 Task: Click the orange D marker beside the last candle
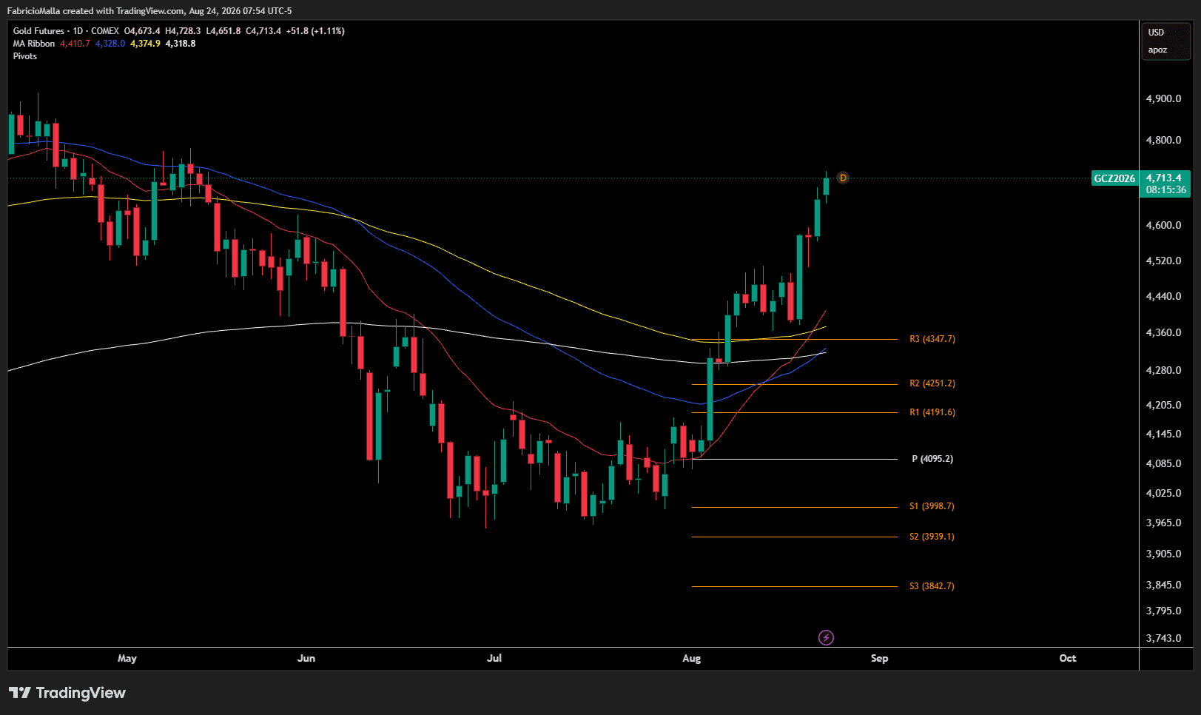pos(843,178)
